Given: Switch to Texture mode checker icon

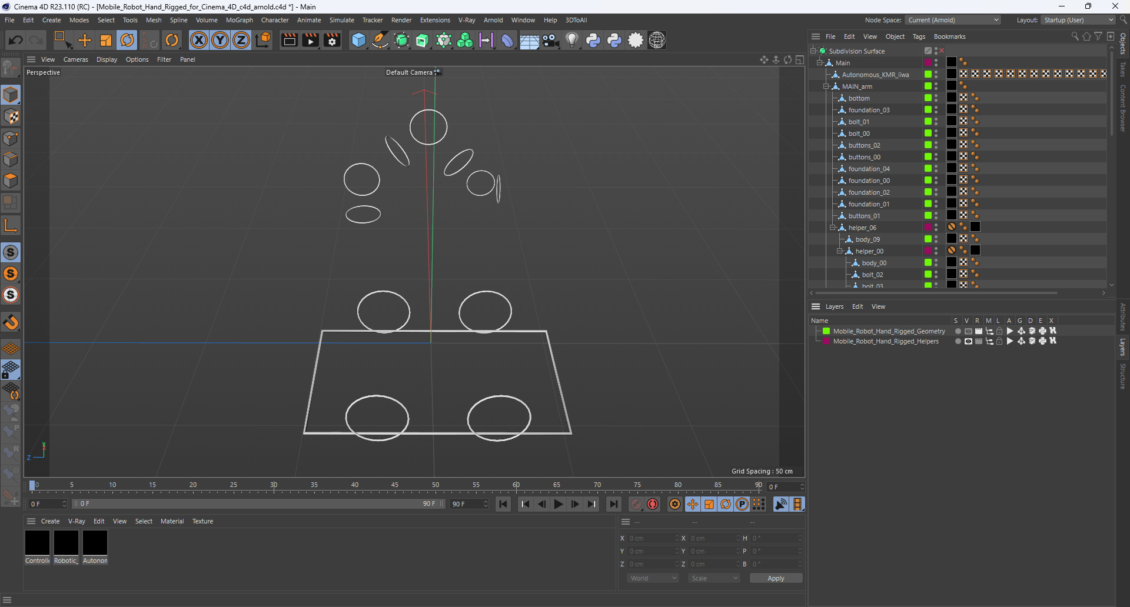Looking at the screenshot, I should (11, 116).
